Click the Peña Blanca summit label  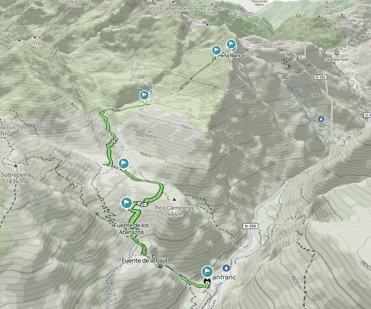(x=231, y=56)
